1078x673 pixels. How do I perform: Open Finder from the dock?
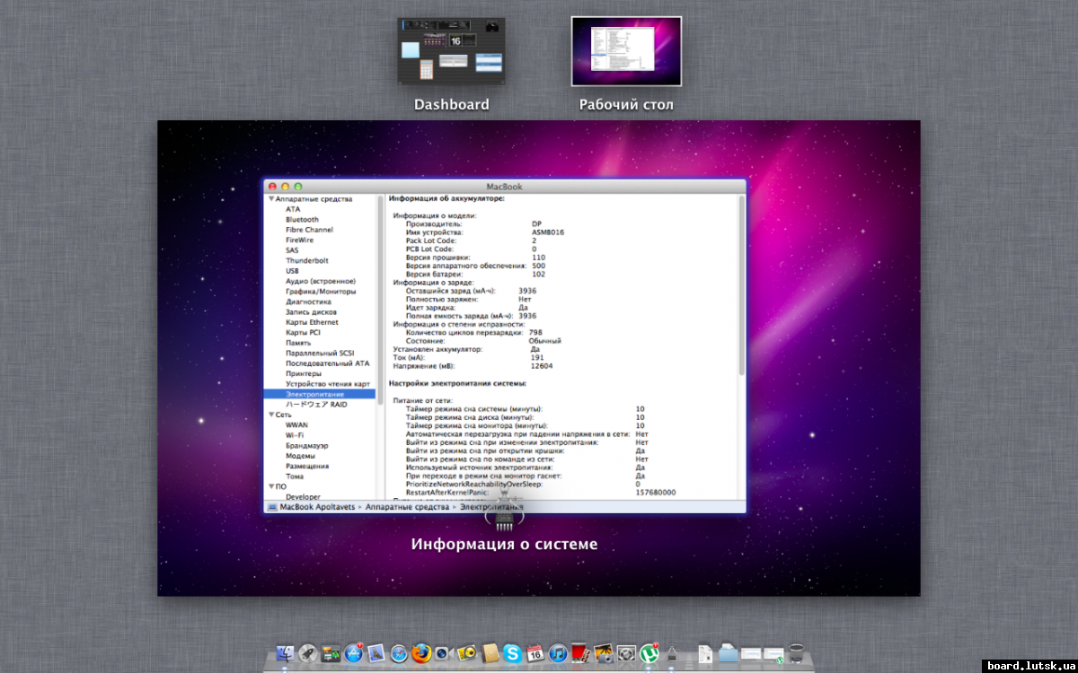point(286,654)
